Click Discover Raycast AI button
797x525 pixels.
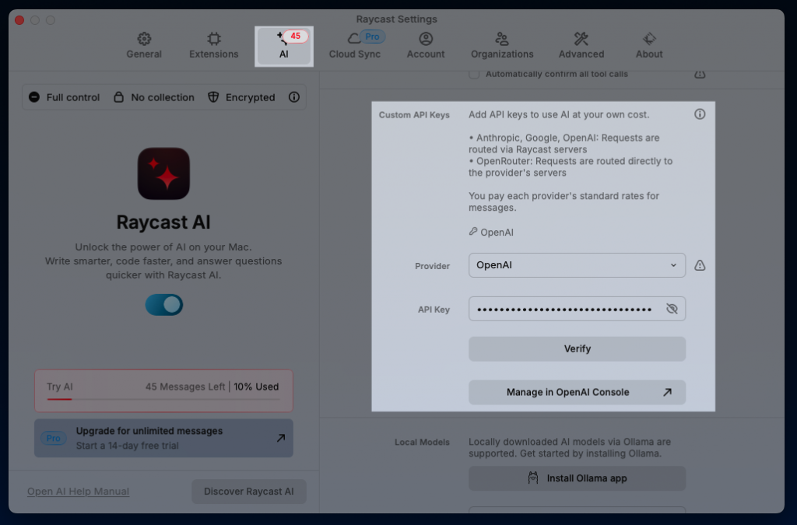[248, 492]
